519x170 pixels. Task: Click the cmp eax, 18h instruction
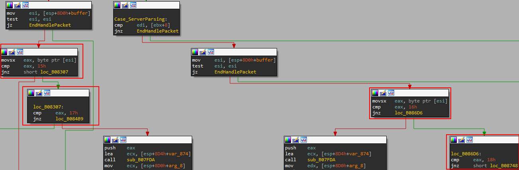(x=473, y=160)
